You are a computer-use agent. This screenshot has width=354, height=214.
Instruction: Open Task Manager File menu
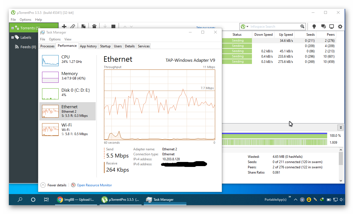pos(43,39)
